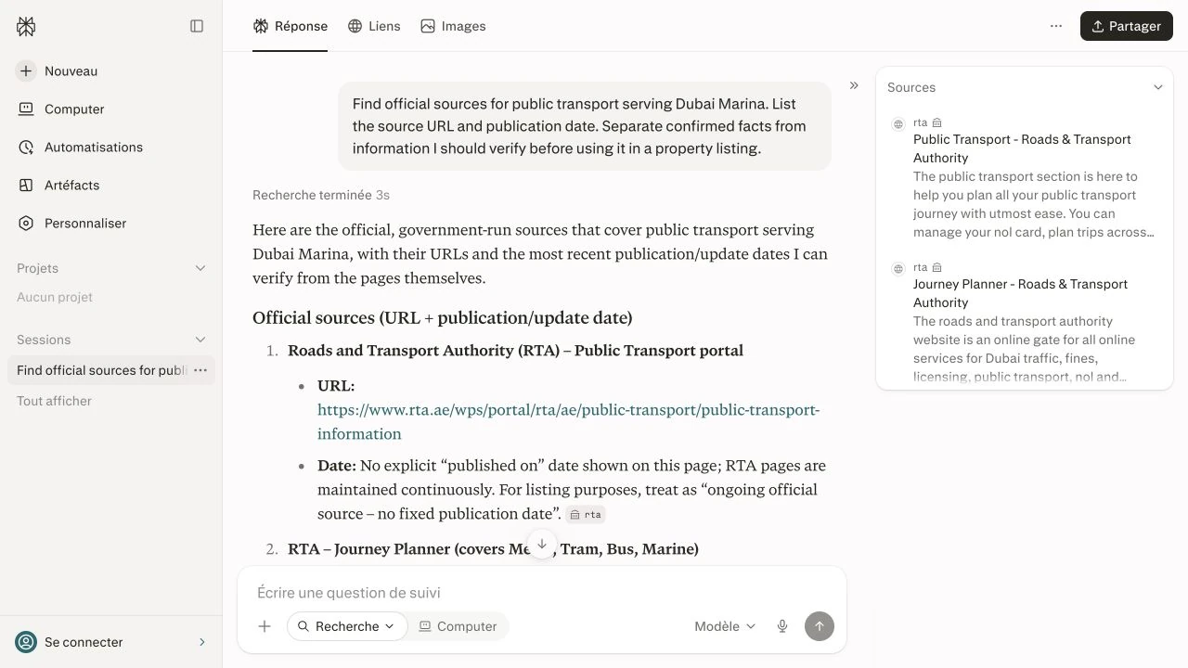Open the Recherche mode dropdown
The image size is (1188, 668).
tap(347, 626)
